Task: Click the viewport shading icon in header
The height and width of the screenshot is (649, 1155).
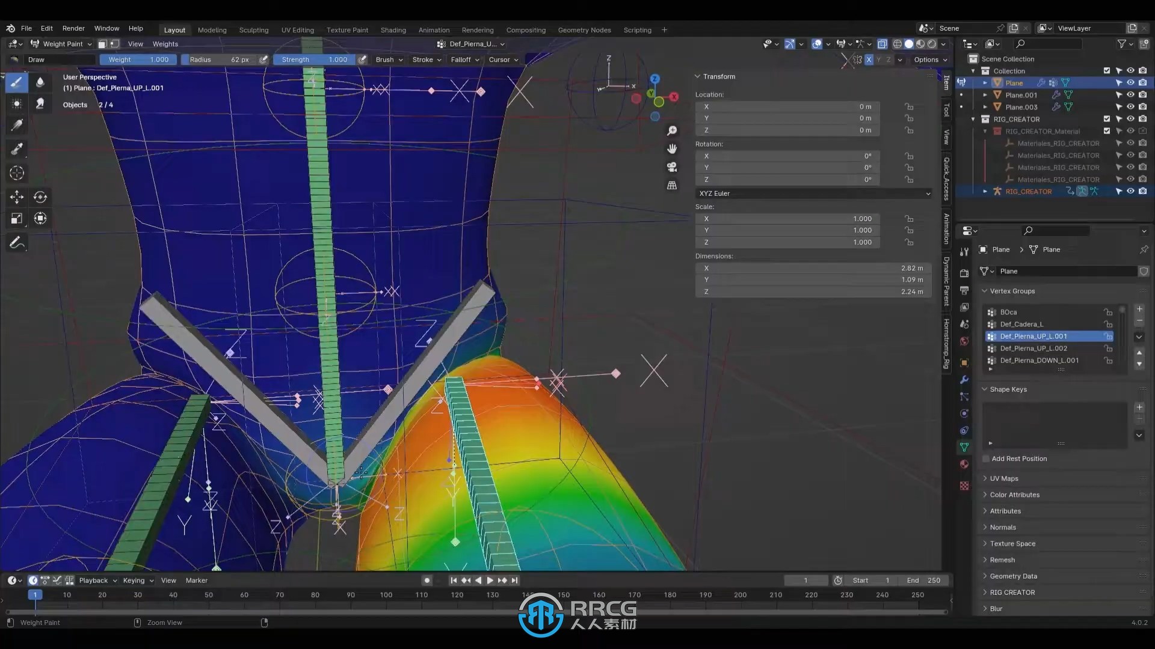Action: 908,44
